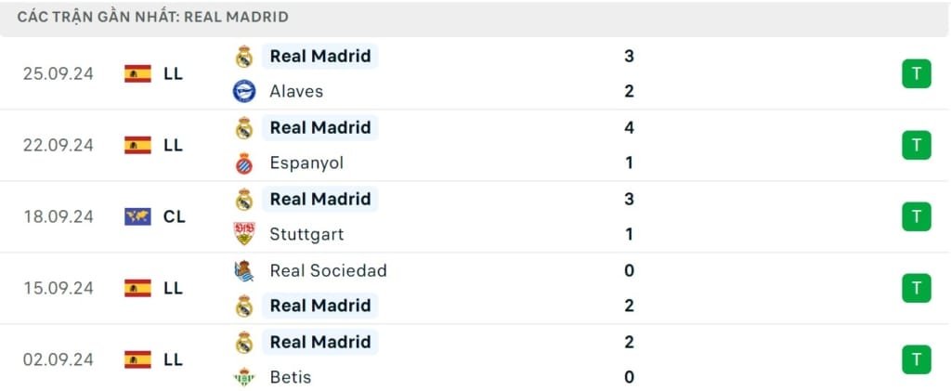Click the Real Sociedad club crest icon
The width and height of the screenshot is (951, 391).
(244, 270)
